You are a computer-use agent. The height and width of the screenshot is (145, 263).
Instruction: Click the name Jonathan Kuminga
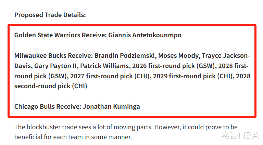point(111,107)
